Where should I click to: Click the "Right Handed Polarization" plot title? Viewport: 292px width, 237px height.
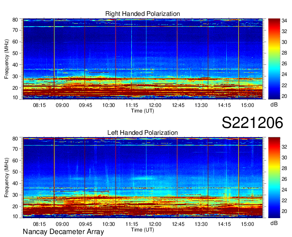[143, 14]
